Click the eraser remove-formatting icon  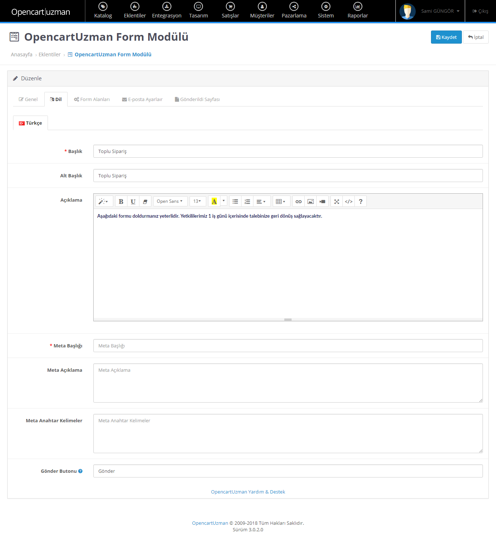click(145, 201)
